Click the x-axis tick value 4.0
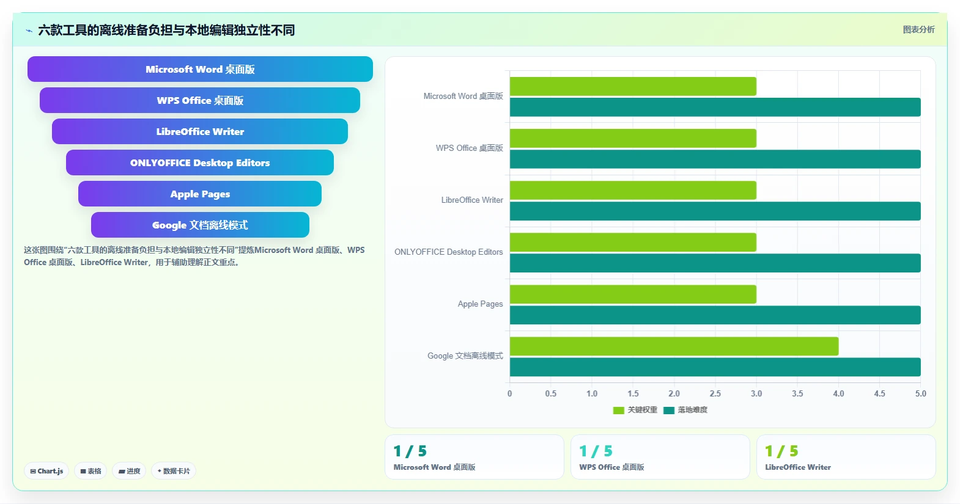Viewport: 960px width, 504px height. 838,394
